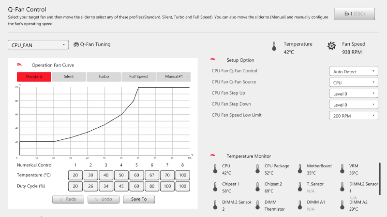The height and width of the screenshot is (217, 387).
Task: Open the CPU_FAN target fan dropdown
Action: [38, 45]
